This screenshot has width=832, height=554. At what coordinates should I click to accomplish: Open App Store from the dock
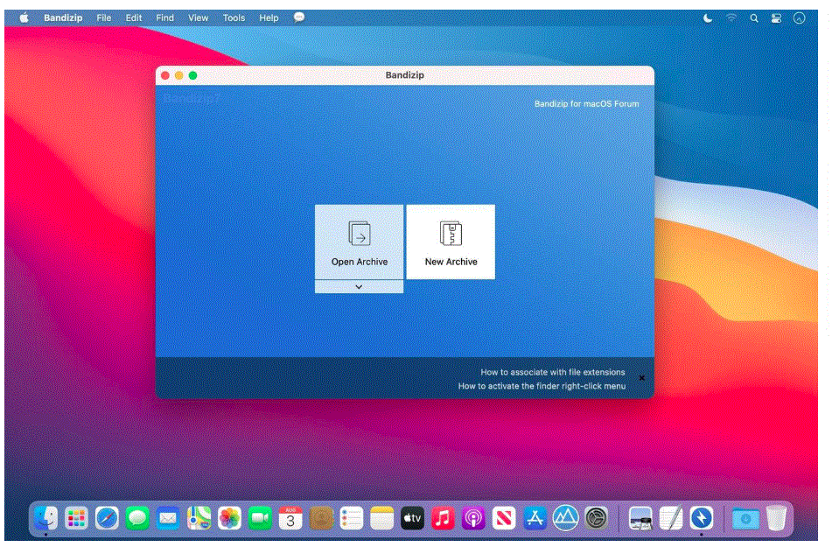click(535, 518)
